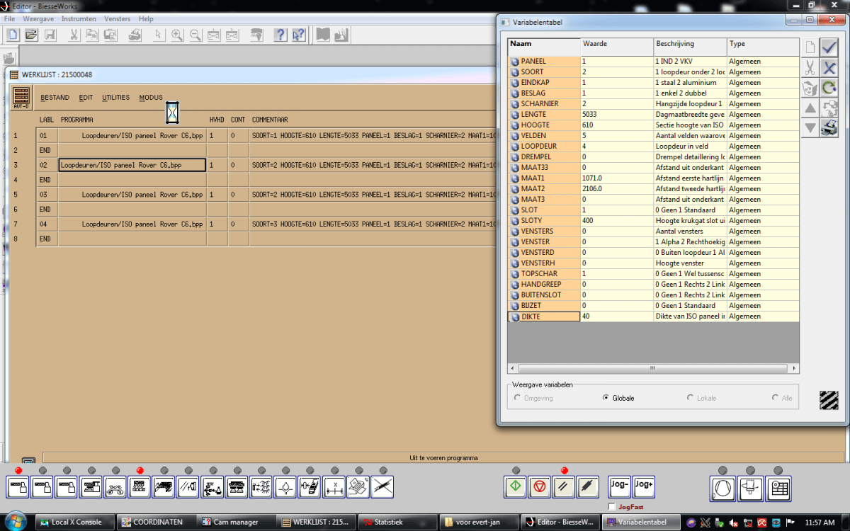
Task: Confirm changes with the blue checkmark button
Action: [x=829, y=48]
